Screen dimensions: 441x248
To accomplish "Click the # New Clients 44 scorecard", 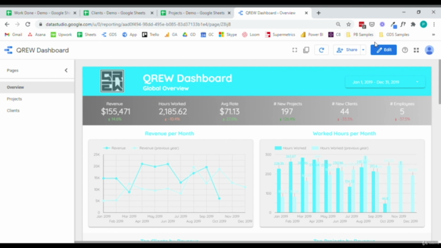I will (345, 112).
